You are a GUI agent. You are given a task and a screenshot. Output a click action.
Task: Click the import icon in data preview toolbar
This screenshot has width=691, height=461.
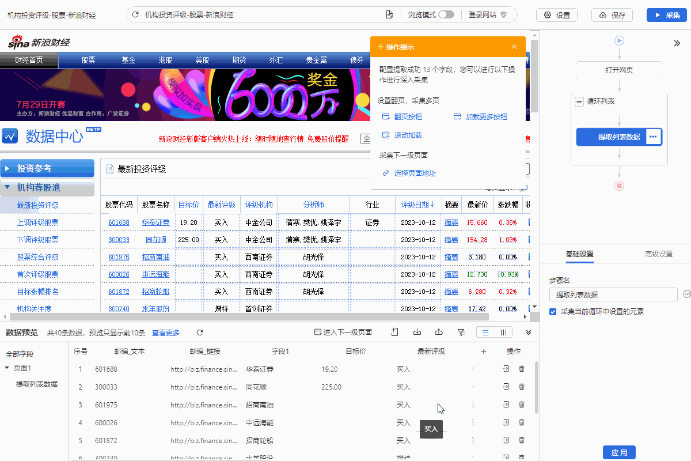(417, 332)
